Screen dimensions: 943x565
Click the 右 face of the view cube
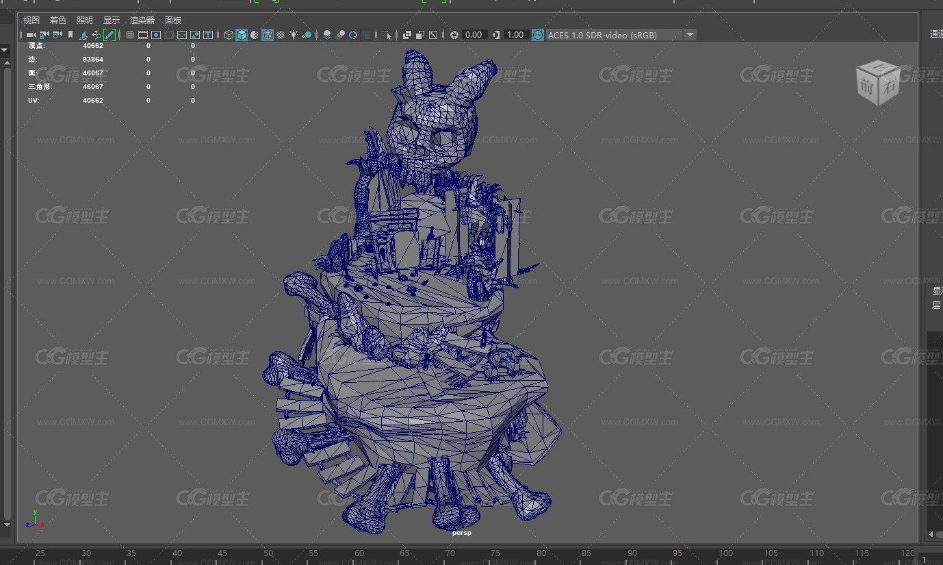[x=888, y=87]
